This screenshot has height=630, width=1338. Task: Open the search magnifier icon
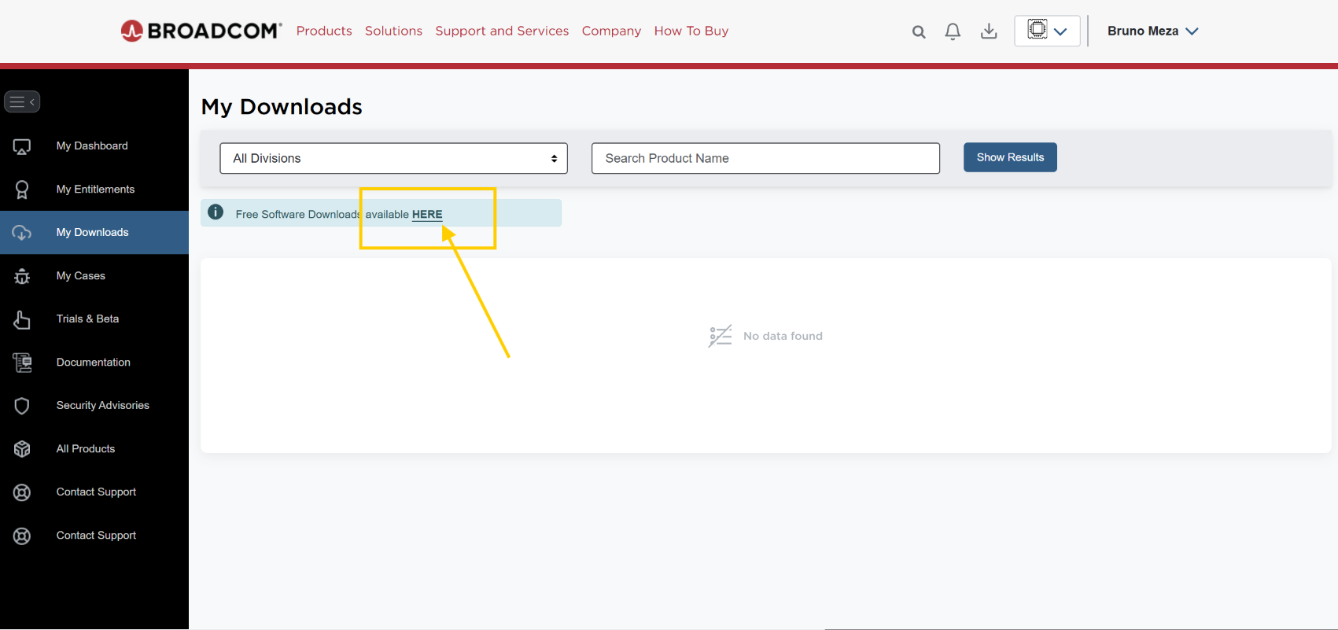click(919, 32)
